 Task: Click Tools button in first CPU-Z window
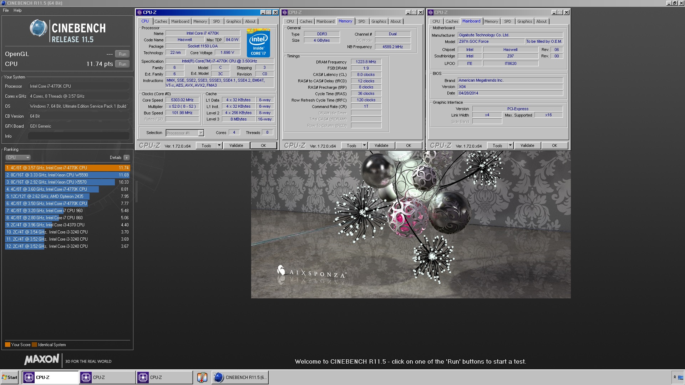(206, 145)
